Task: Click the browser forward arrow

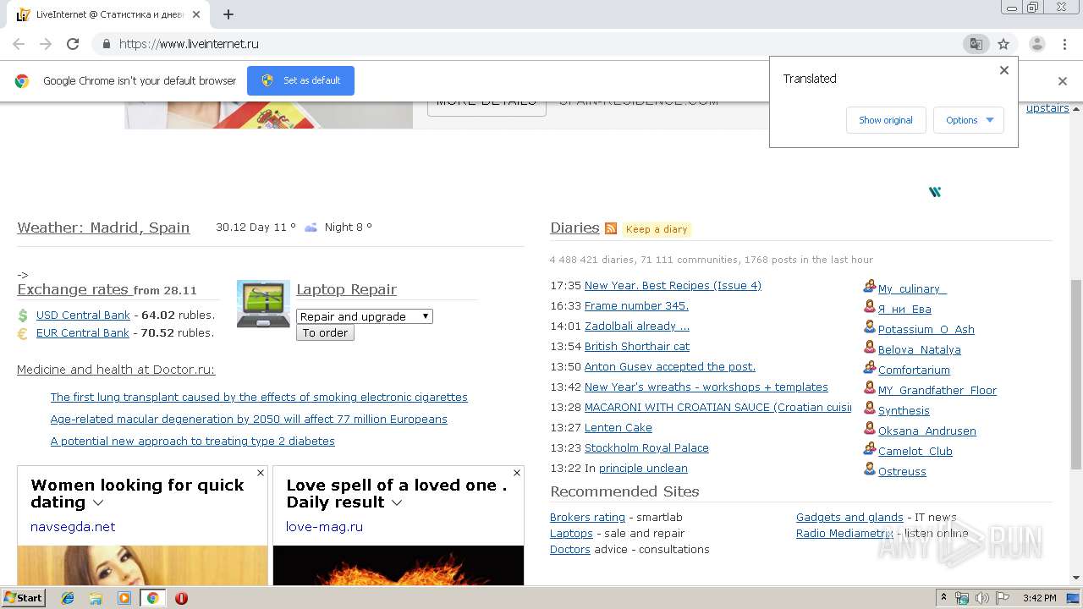Action: [x=46, y=44]
